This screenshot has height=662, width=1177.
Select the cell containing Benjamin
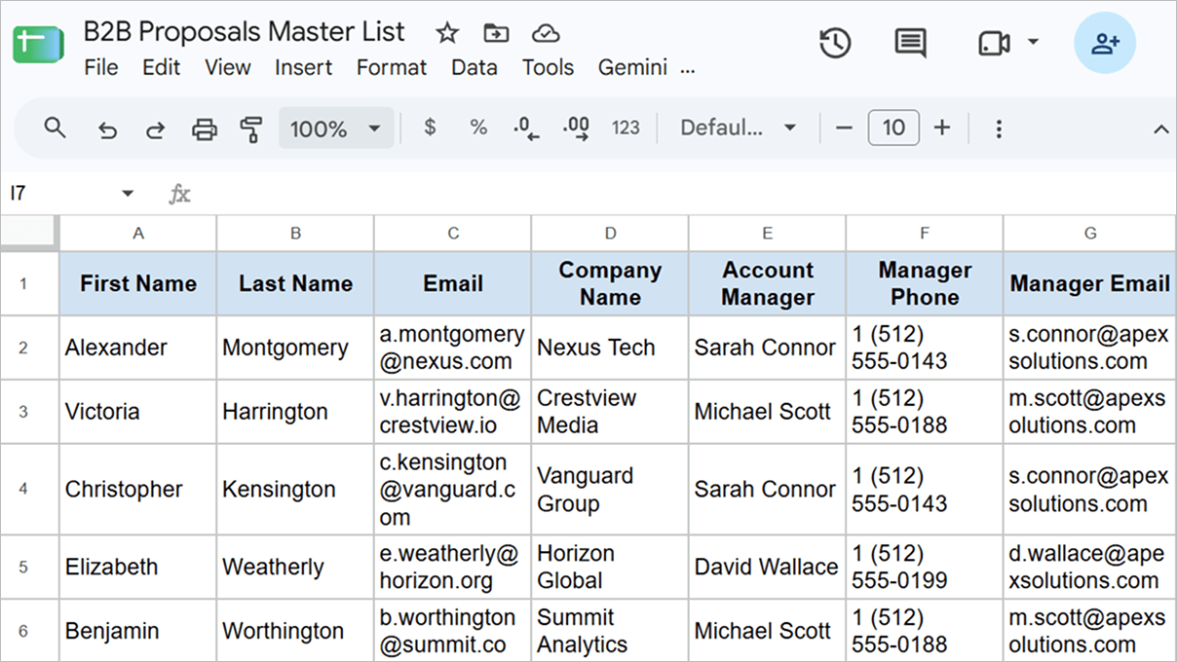(138, 631)
